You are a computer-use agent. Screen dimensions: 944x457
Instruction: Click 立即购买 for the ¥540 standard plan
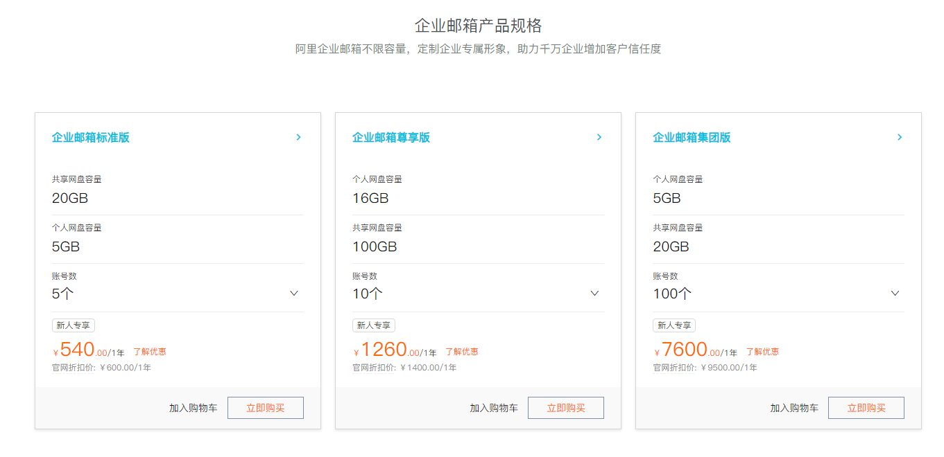266,408
